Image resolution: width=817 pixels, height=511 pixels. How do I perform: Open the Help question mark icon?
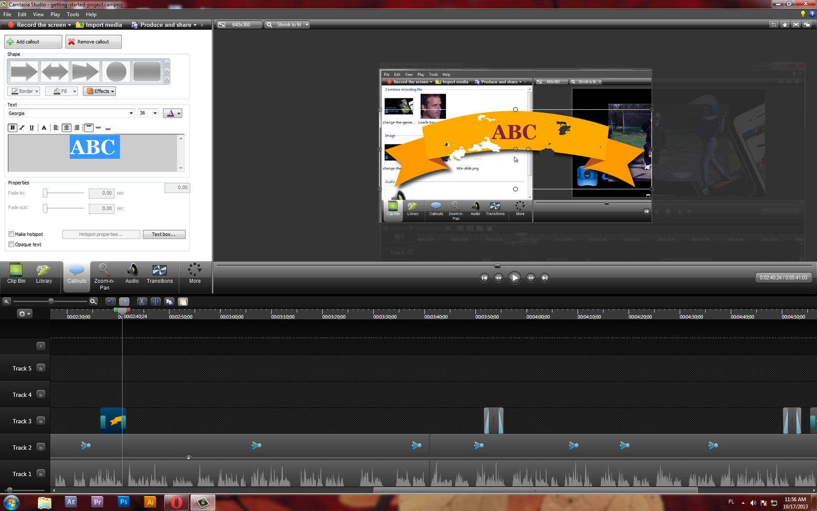pyautogui.click(x=812, y=14)
